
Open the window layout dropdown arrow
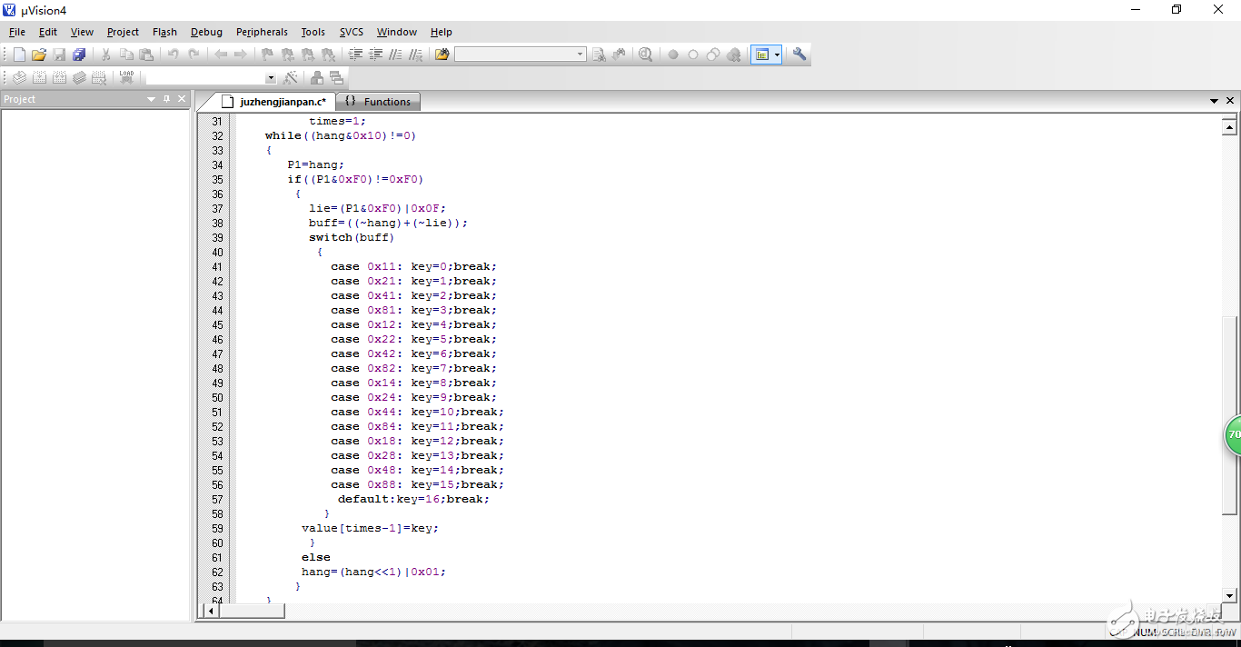(x=777, y=55)
